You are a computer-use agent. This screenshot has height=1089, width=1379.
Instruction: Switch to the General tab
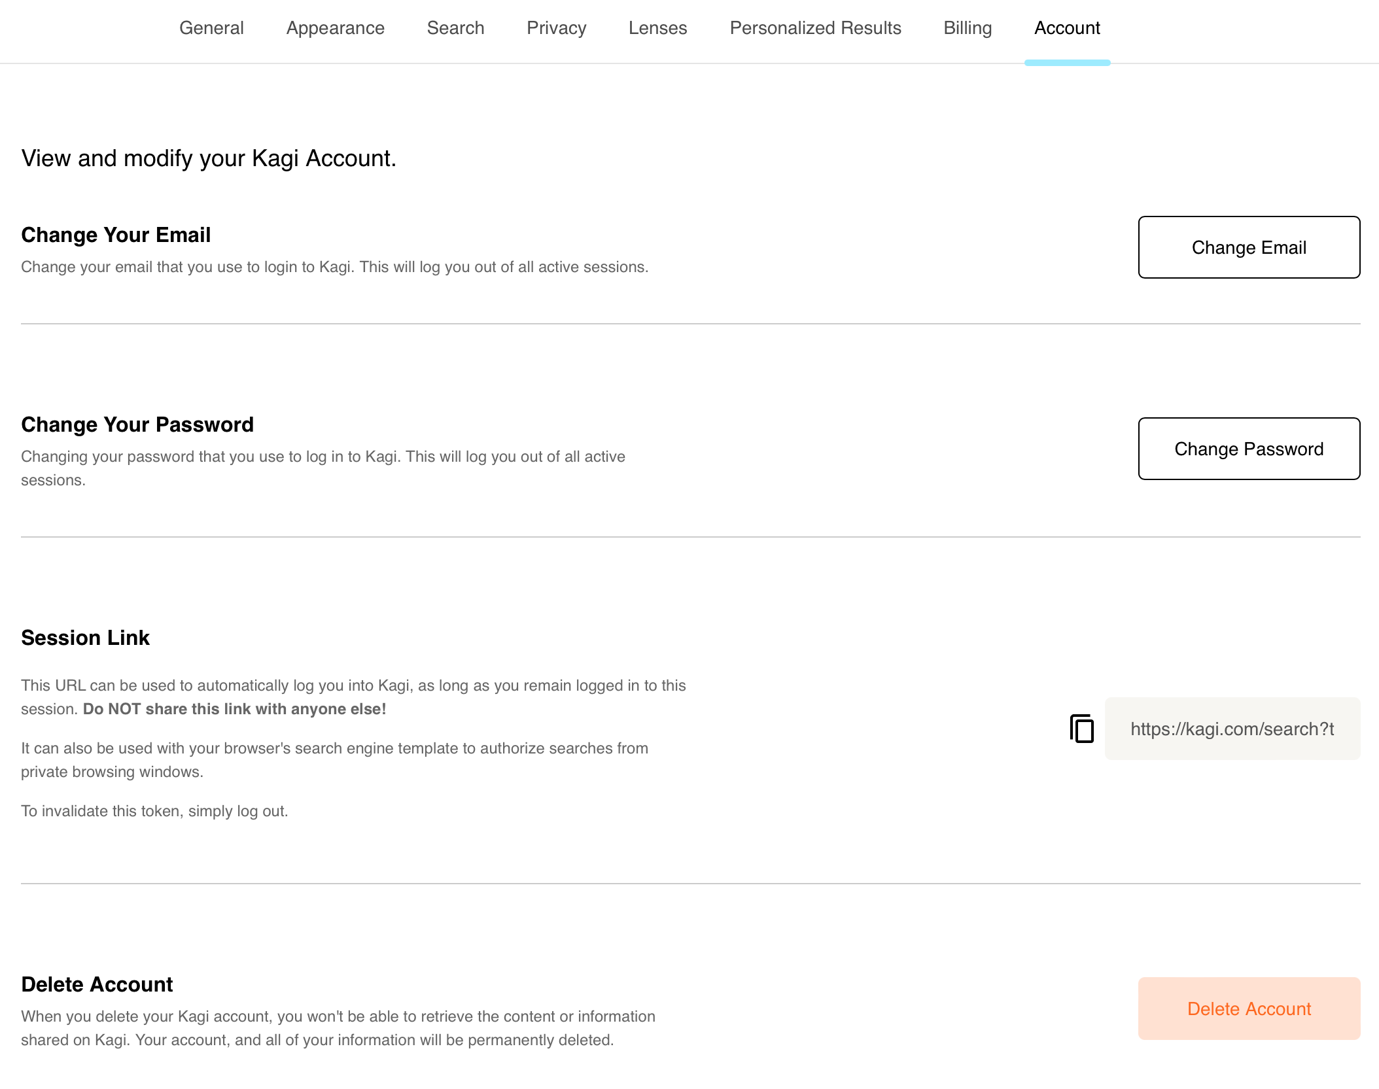tap(211, 28)
